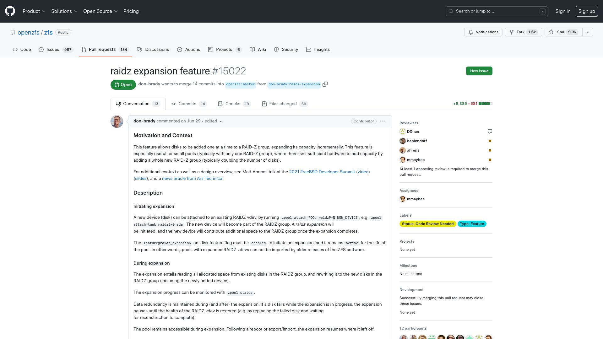
Task: Star the zfs repository
Action: point(563,32)
